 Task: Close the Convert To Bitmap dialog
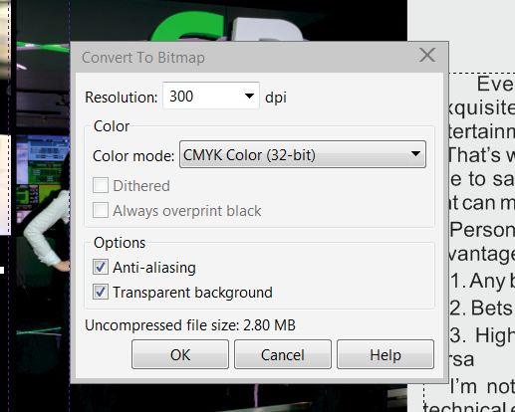427,55
